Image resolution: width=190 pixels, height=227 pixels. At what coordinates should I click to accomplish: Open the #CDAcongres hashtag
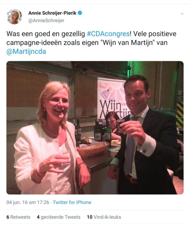tap(108, 34)
